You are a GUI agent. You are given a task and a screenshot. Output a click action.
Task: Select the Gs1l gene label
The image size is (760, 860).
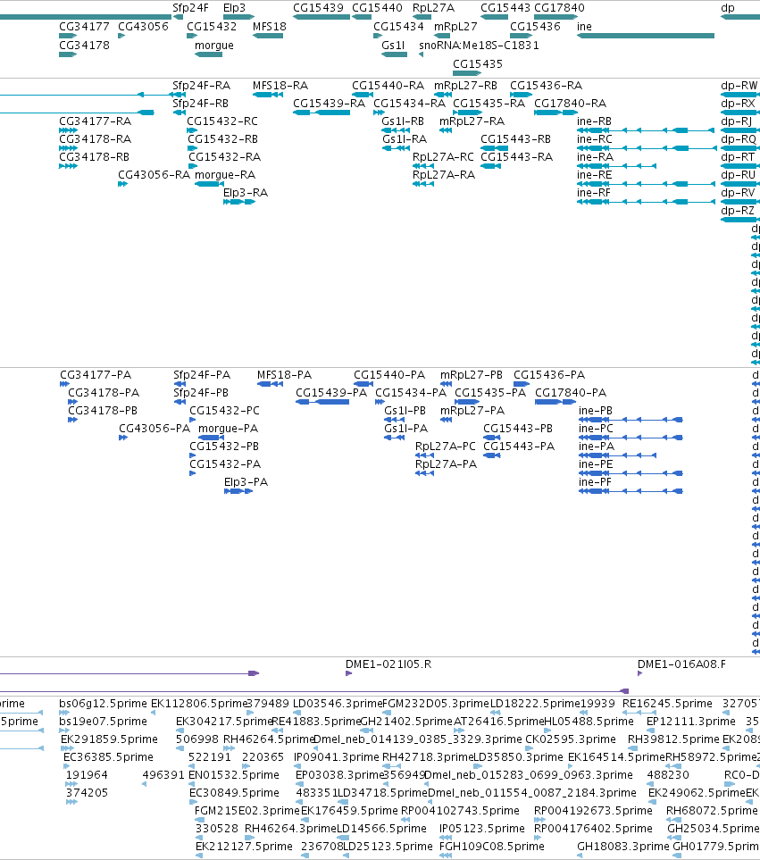coord(393,45)
